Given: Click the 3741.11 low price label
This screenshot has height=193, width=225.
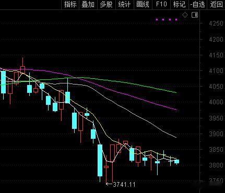Looking at the screenshot, I should point(124,185).
